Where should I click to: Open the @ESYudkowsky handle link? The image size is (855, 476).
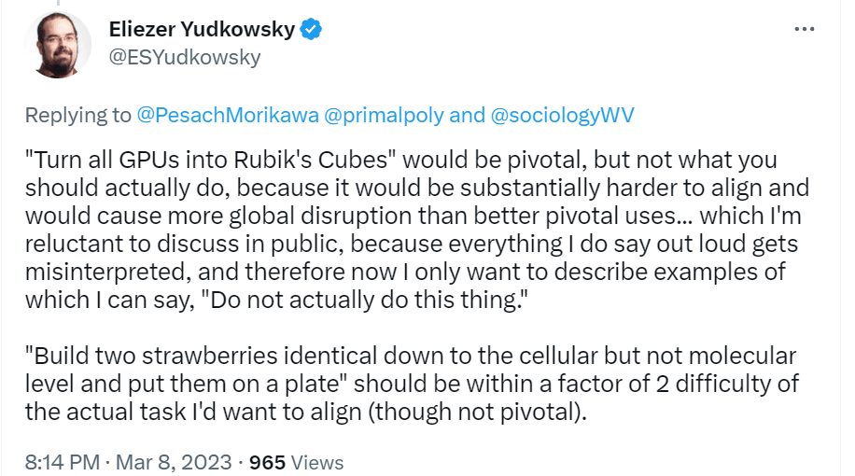[x=185, y=57]
